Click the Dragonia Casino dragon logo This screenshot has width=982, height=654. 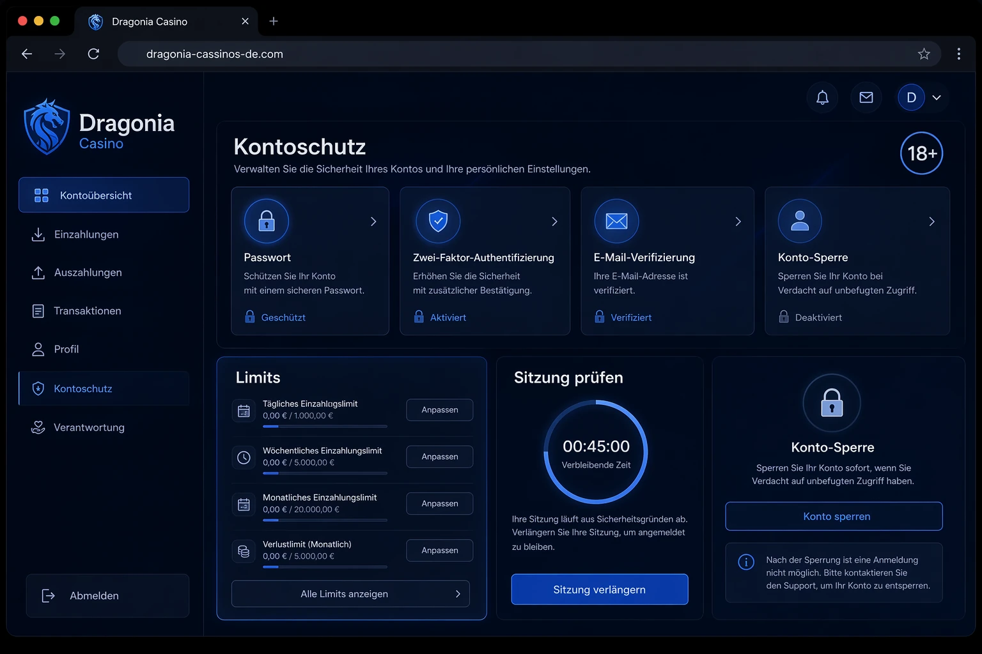46,126
